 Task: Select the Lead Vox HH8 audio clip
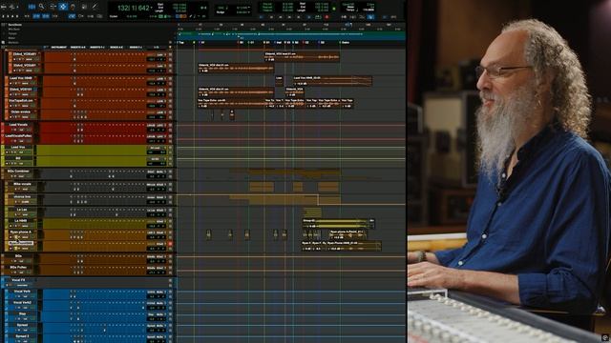pos(332,80)
